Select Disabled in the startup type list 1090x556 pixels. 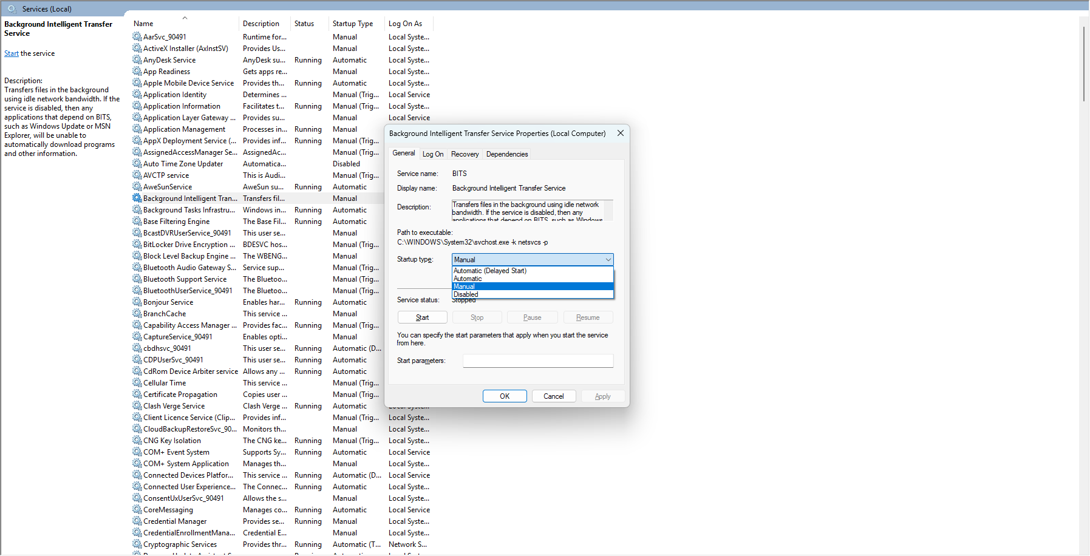(466, 294)
